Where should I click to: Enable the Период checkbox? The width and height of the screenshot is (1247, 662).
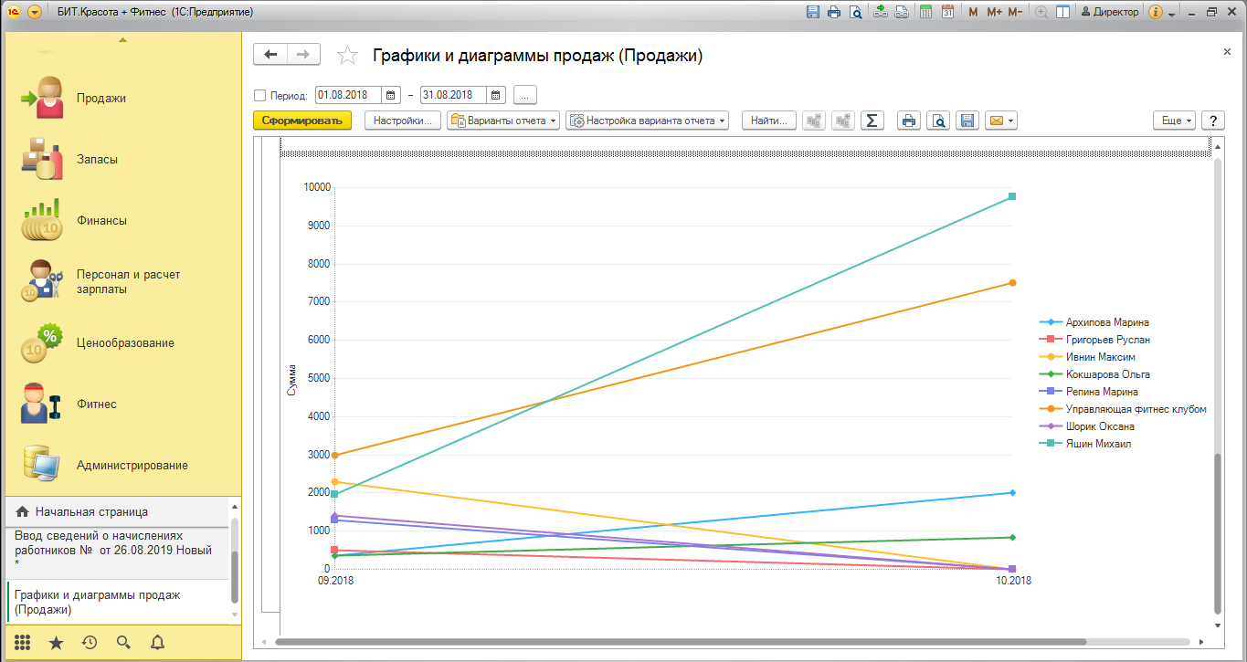[x=259, y=95]
